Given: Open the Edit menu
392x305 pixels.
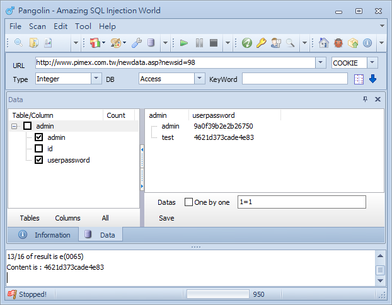Looking at the screenshot, I should tap(61, 26).
